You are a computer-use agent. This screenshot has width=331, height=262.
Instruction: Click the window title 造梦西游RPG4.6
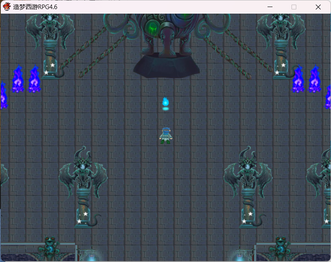[35, 7]
